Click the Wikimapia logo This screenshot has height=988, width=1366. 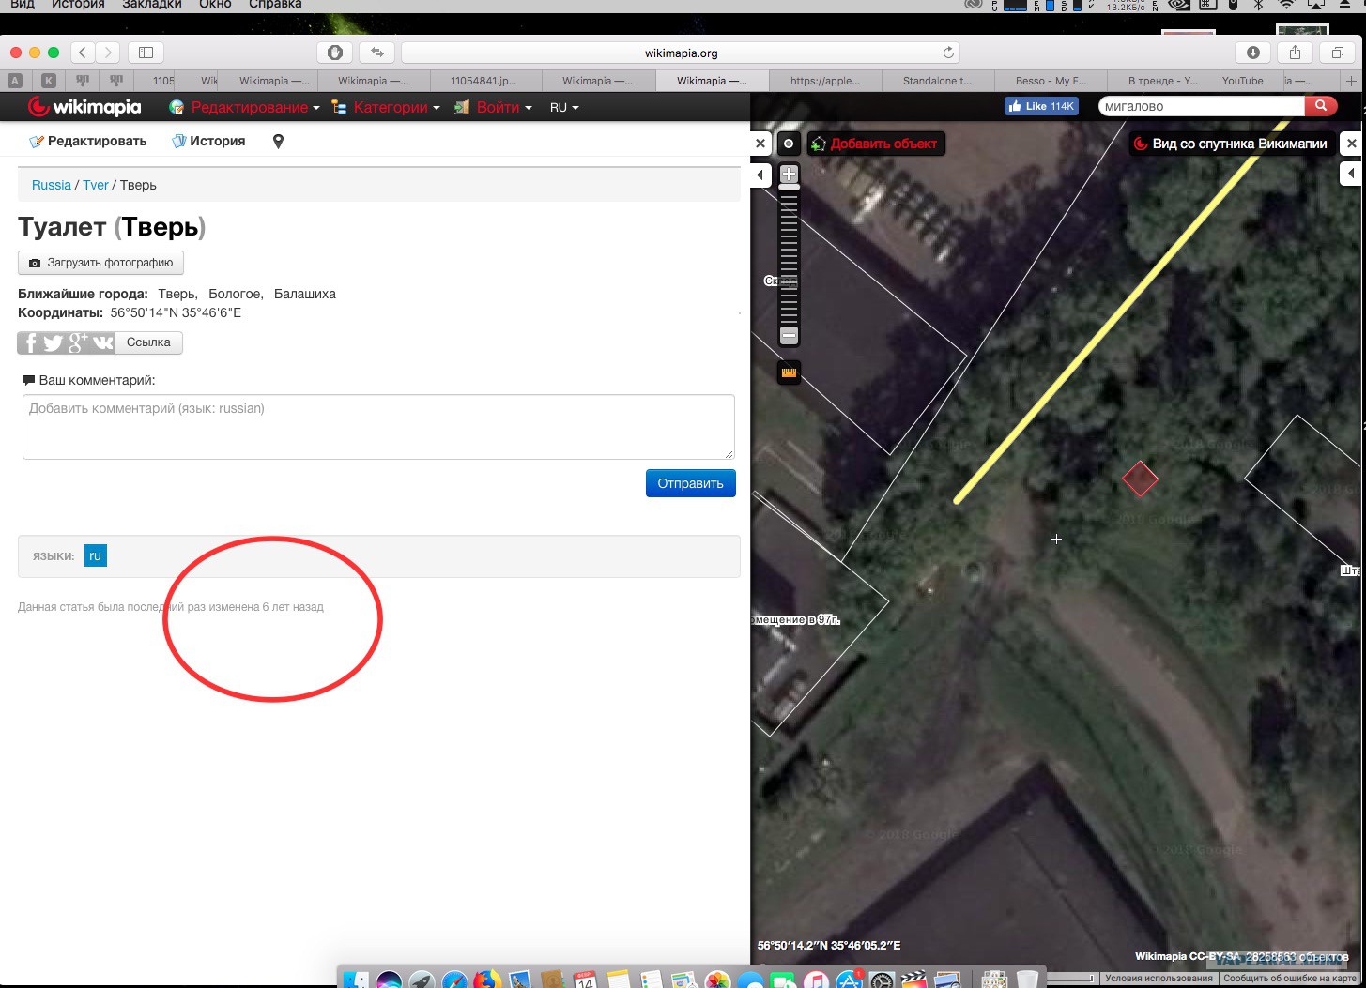click(84, 107)
